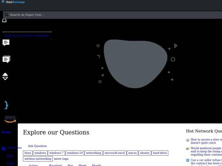Go to Home in the left sidebar

(x=6, y=132)
